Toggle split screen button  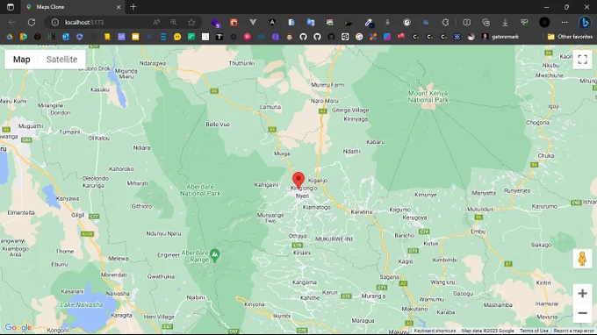click(x=466, y=23)
